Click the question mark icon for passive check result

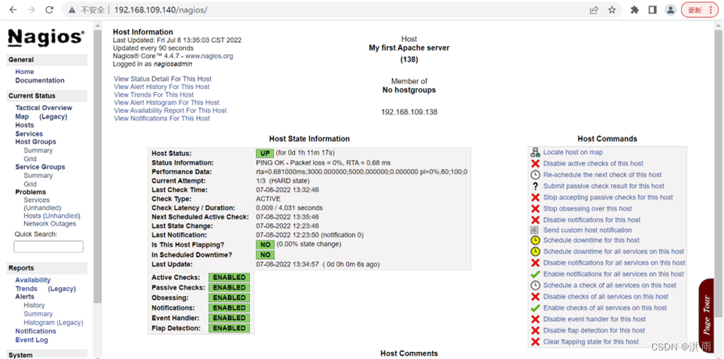pos(535,186)
